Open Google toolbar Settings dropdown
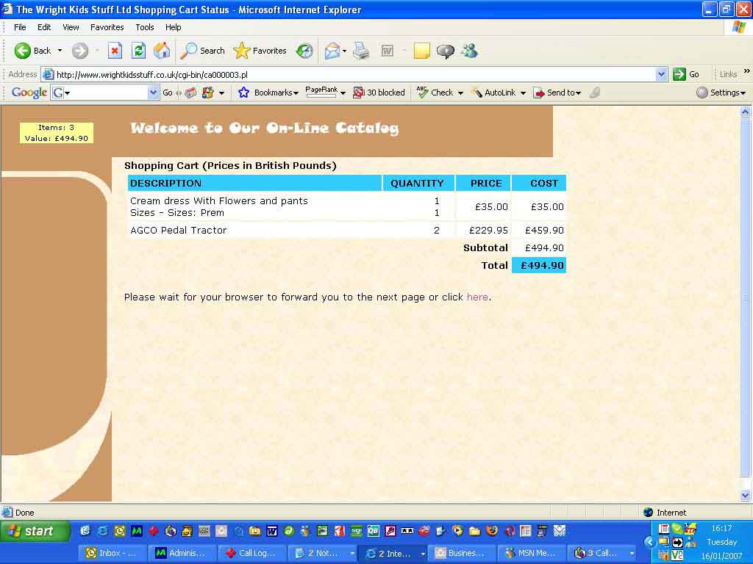Image resolution: width=753 pixels, height=564 pixels. click(x=721, y=93)
